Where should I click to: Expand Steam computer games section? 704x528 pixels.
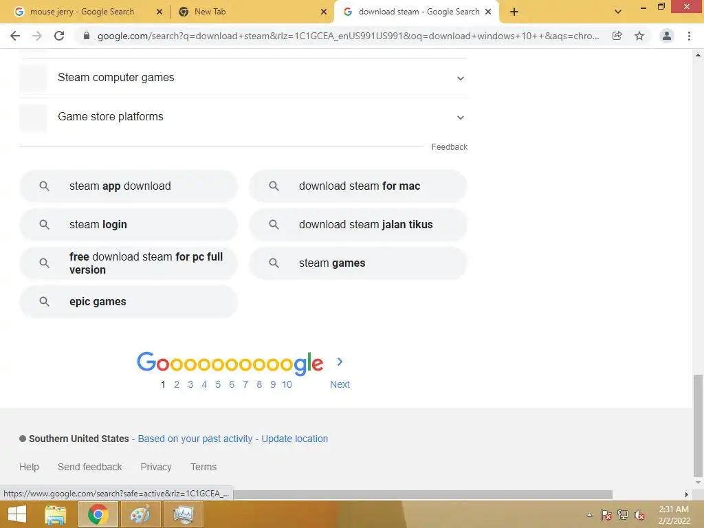[x=243, y=78]
